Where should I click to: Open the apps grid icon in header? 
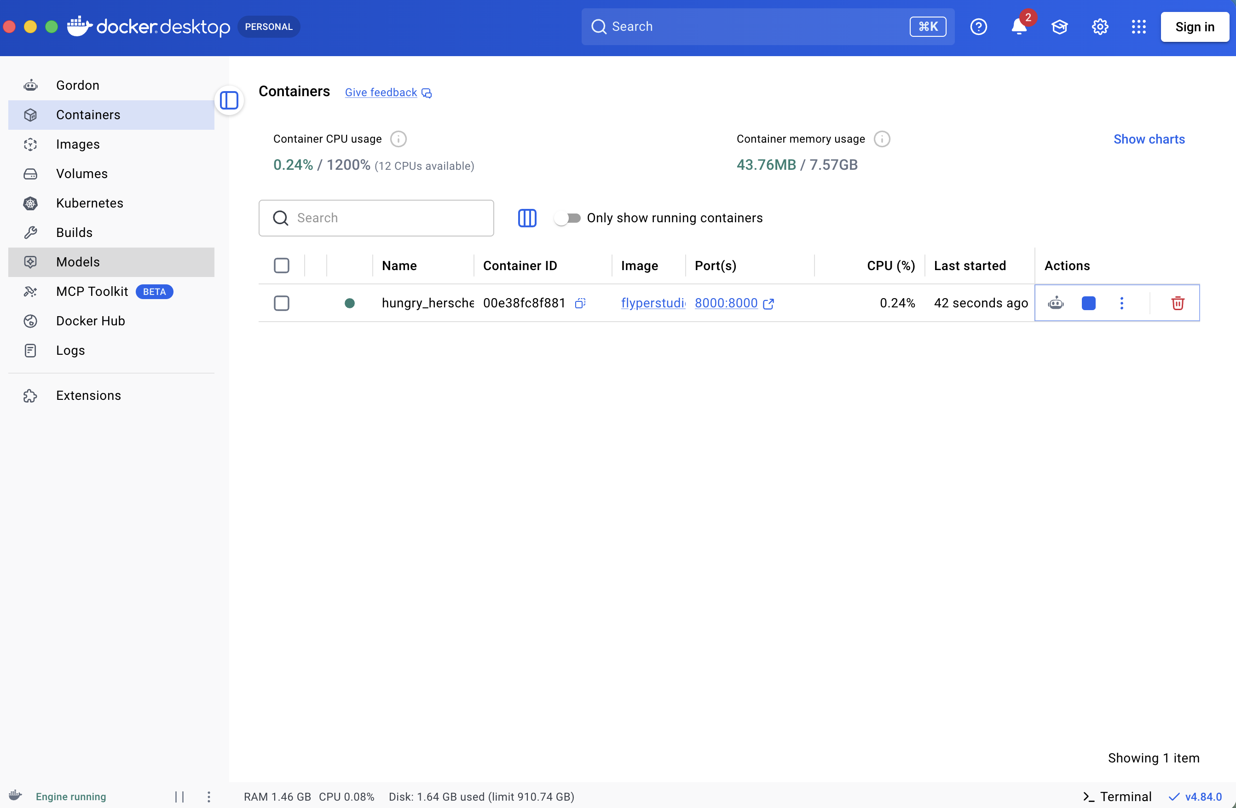pos(1139,27)
